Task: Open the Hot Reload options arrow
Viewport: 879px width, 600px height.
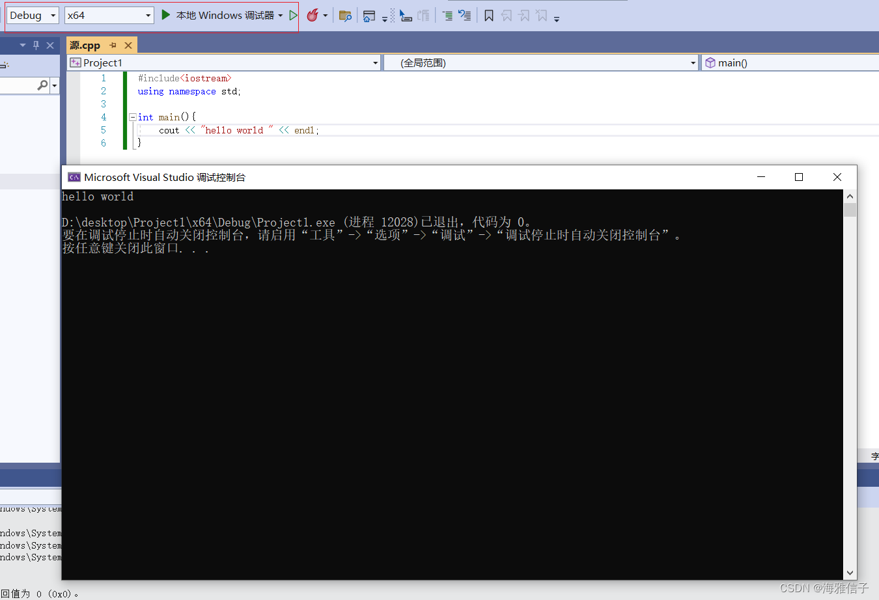Action: coord(326,16)
